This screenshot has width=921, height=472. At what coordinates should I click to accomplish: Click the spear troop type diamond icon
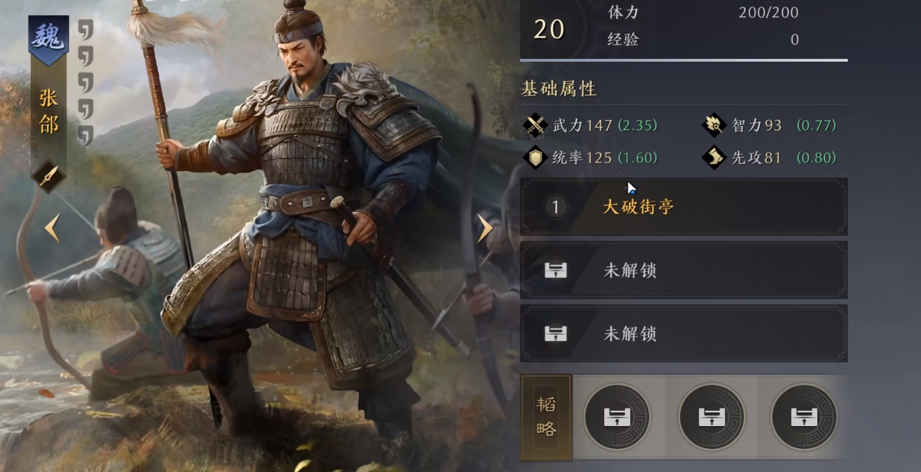pos(48,177)
